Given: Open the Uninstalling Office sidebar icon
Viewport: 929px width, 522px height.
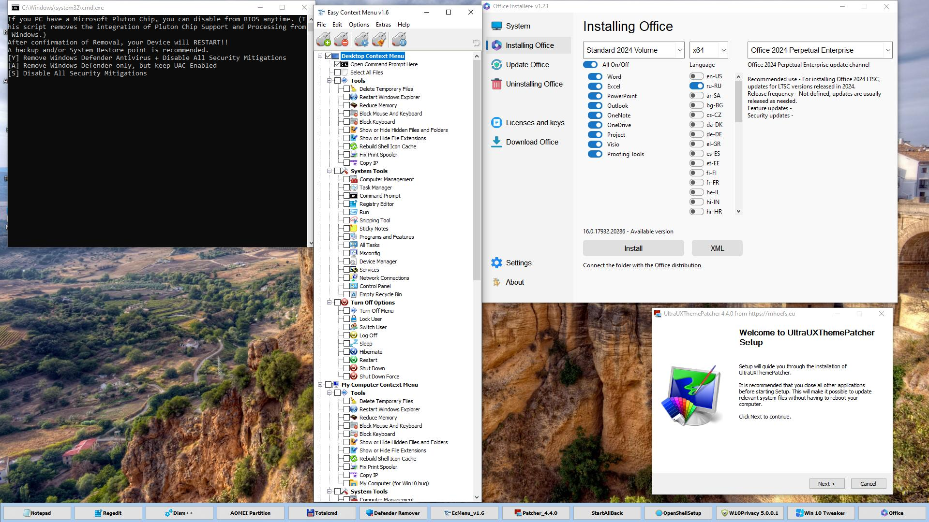Looking at the screenshot, I should pos(496,84).
